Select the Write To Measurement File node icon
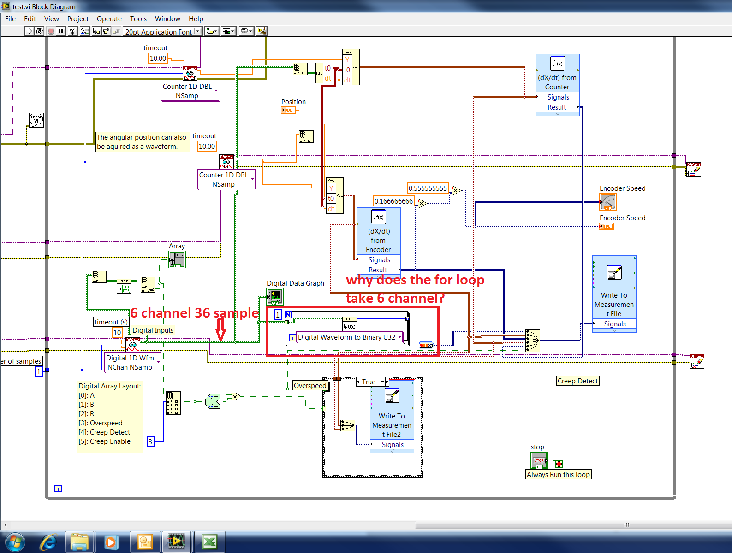This screenshot has width=732, height=553. coord(614,273)
